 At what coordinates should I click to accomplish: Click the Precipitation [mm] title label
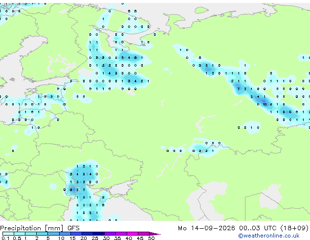pos(32,228)
